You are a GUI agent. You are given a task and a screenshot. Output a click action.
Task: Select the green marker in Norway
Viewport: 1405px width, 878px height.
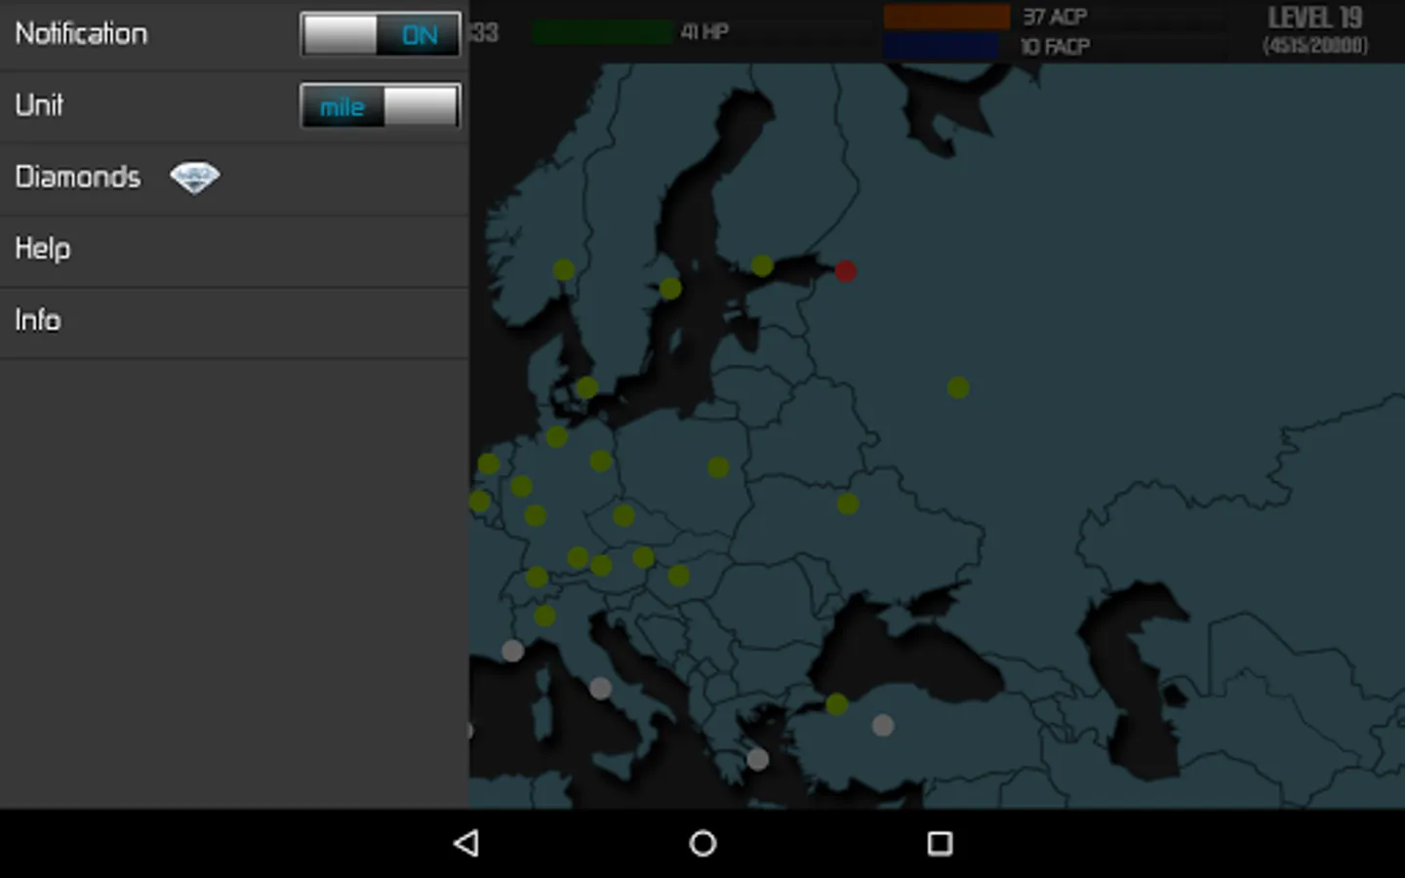564,269
